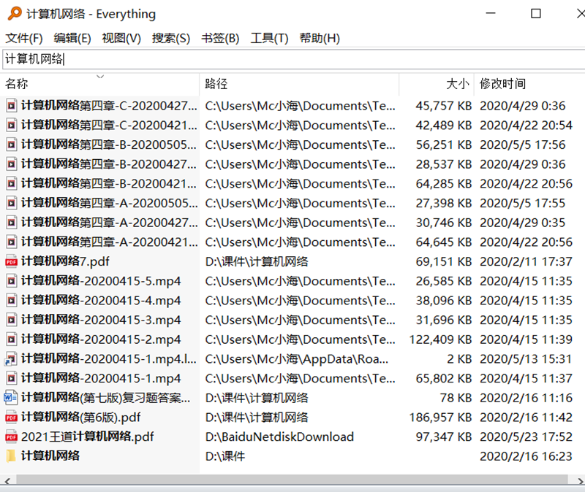The image size is (585, 492).
Task: Select the 计算机网络-20200415-3.mp4 file name
Action: [101, 320]
